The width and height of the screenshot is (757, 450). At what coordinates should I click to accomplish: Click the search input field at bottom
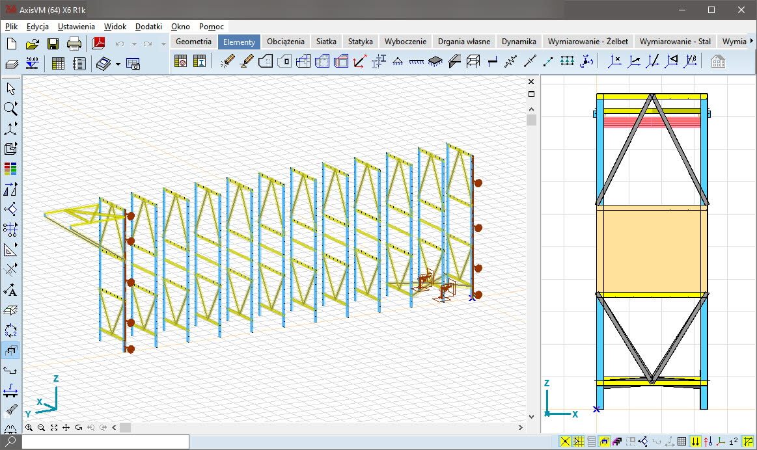[105, 442]
